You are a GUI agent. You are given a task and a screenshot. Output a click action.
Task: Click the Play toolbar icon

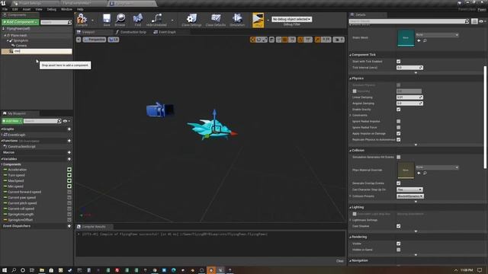pyautogui.click(x=258, y=20)
